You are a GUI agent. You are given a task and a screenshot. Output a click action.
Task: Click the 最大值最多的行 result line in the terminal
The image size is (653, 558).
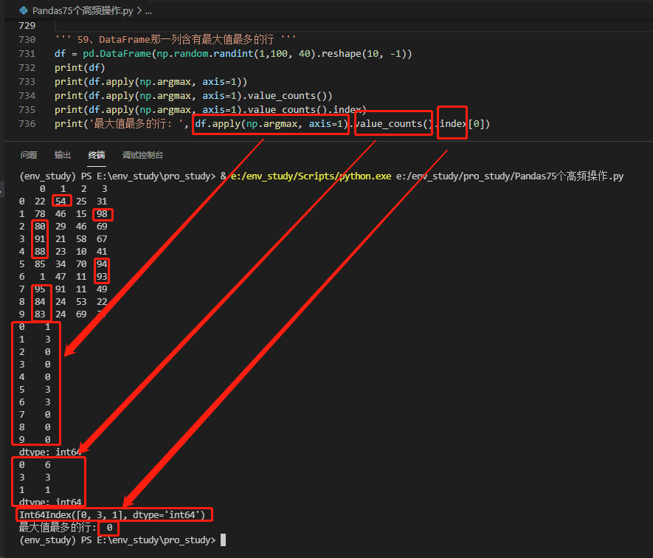(66, 528)
